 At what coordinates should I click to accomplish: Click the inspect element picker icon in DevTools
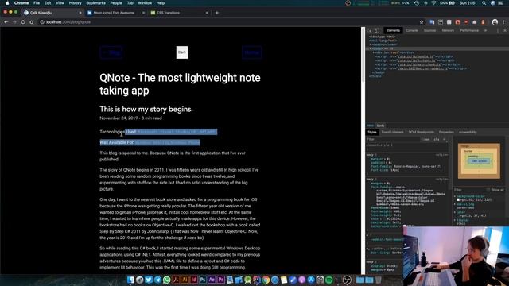(370, 30)
